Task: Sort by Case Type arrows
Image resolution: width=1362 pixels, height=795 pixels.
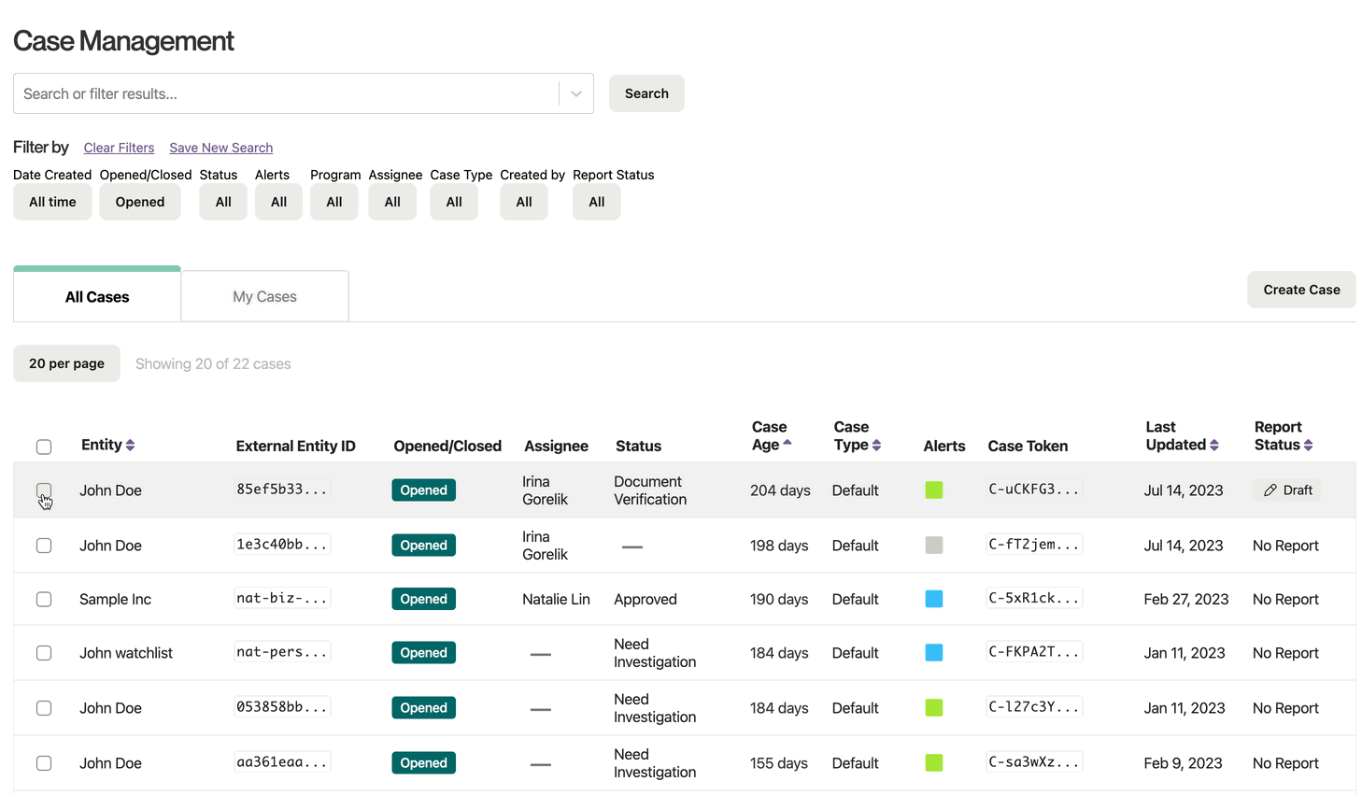Action: tap(876, 446)
